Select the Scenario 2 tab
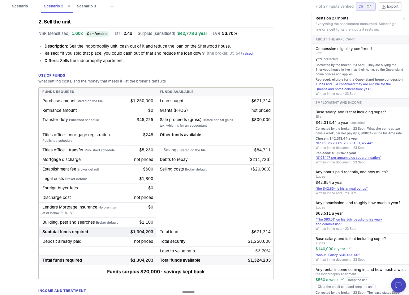 [x=54, y=6]
